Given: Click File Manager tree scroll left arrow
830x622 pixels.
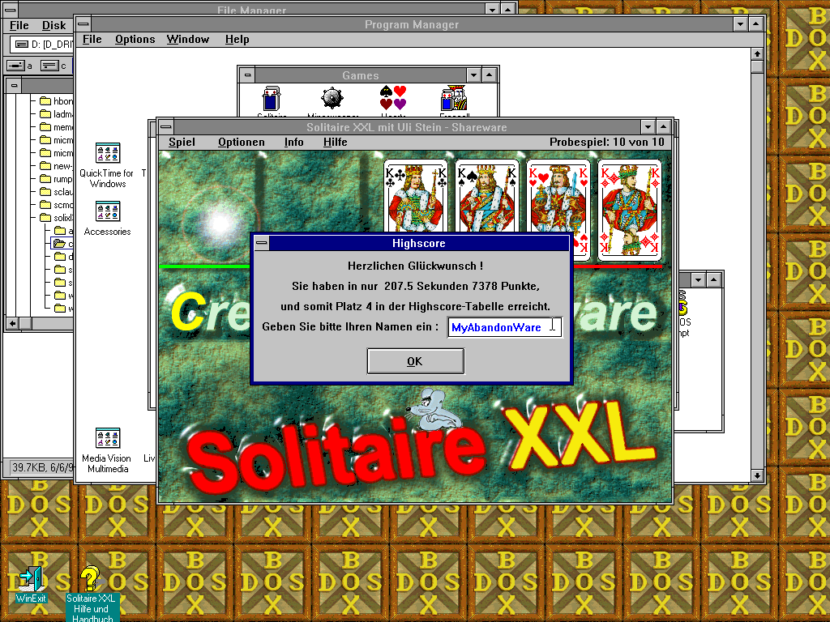Looking at the screenshot, I should click(x=12, y=322).
